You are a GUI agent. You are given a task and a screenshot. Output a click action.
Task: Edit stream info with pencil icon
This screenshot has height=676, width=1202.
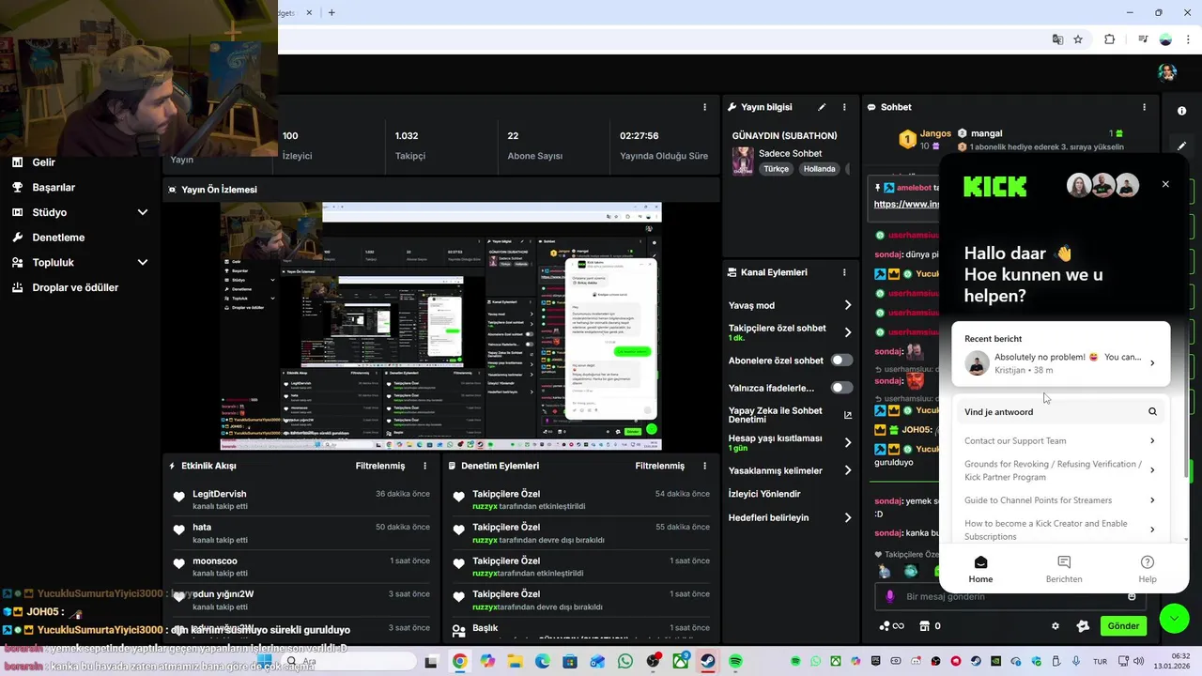click(x=822, y=107)
